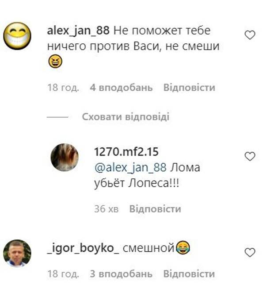This screenshot has height=285, width=274.
Task: Open the alex_jan_88 username at comment start
Action: (x=78, y=31)
